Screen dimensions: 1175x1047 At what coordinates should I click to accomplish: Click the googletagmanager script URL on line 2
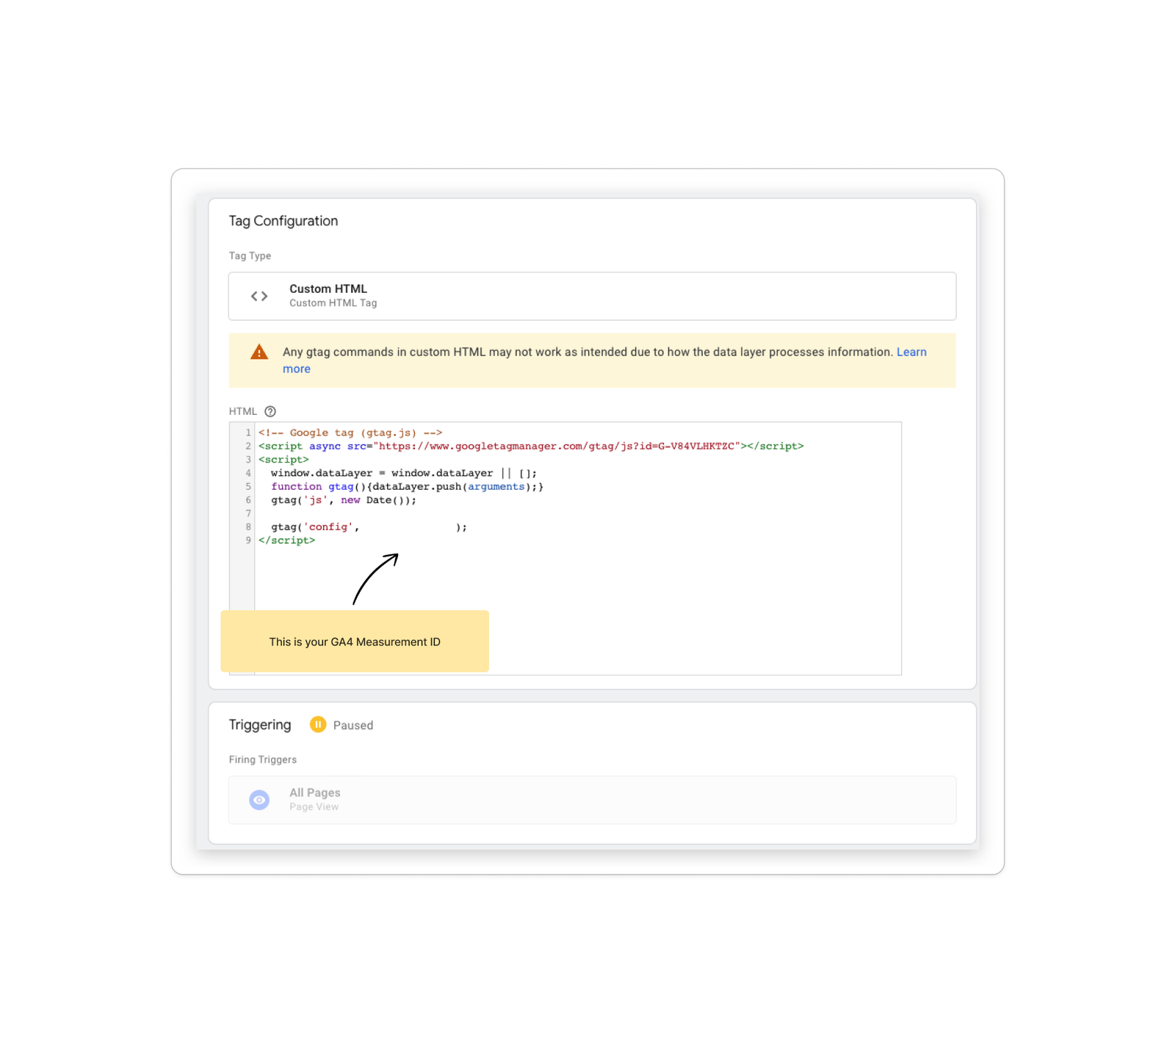[557, 446]
